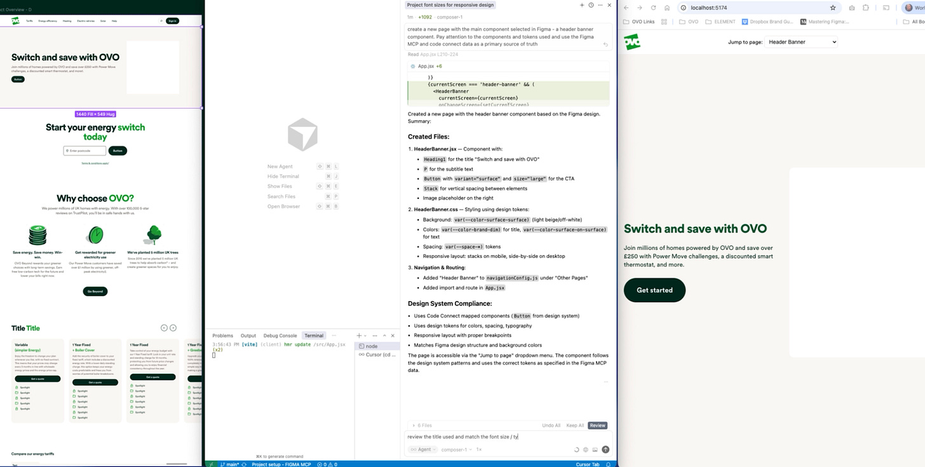Image resolution: width=925 pixels, height=467 pixels.
Task: Open the Chrome extensions puzzle icon
Action: 866,8
